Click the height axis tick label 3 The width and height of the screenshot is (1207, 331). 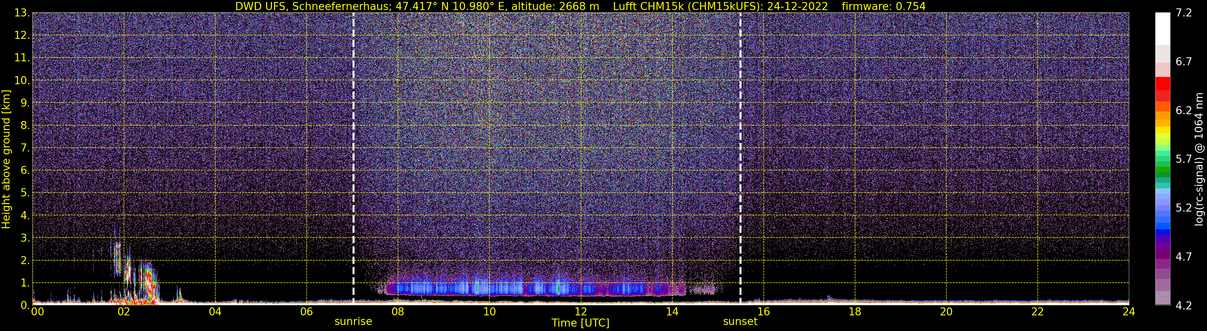pyautogui.click(x=26, y=238)
